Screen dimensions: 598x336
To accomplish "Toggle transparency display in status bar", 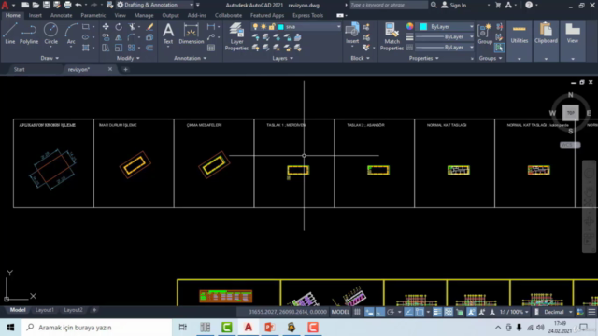I will click(x=448, y=312).
